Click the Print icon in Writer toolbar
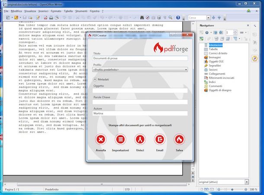 51,17
